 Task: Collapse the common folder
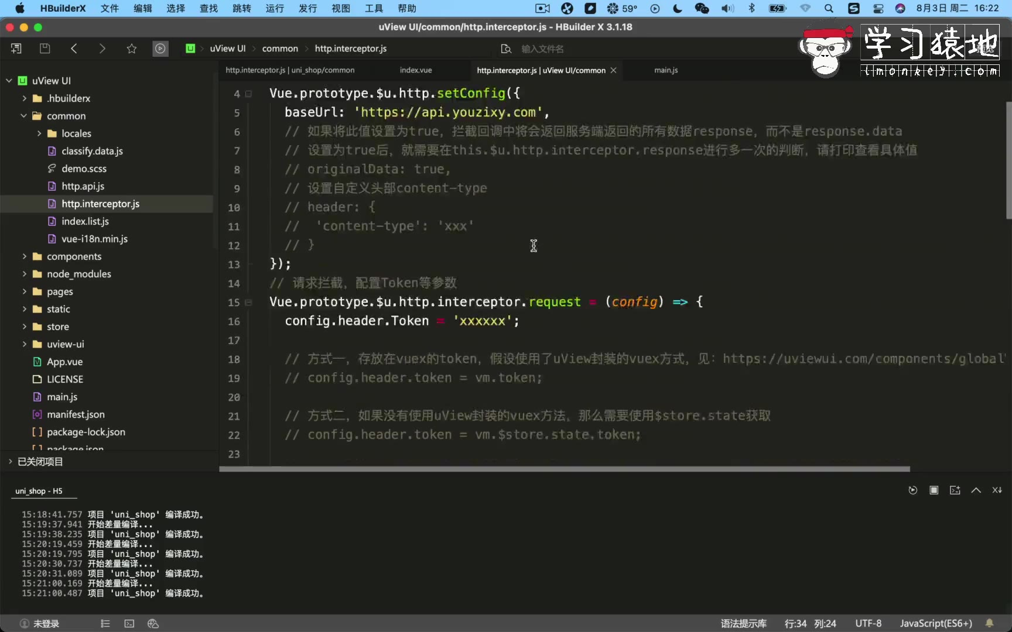[x=24, y=116]
